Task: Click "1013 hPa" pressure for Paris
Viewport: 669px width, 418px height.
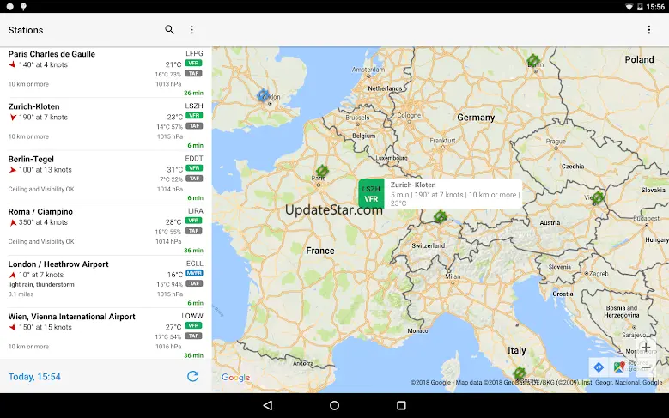Action: [169, 84]
